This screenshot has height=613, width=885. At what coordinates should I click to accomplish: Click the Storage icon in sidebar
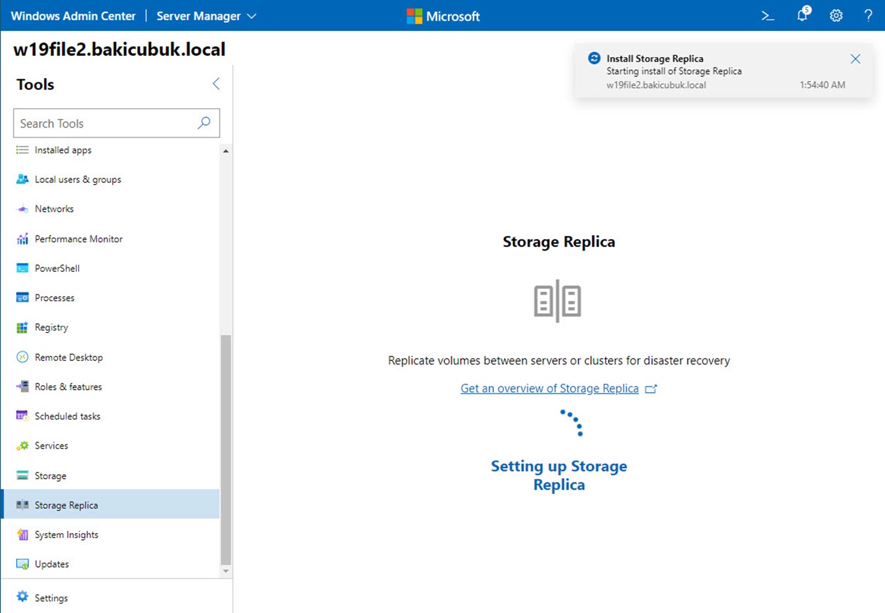tap(22, 476)
